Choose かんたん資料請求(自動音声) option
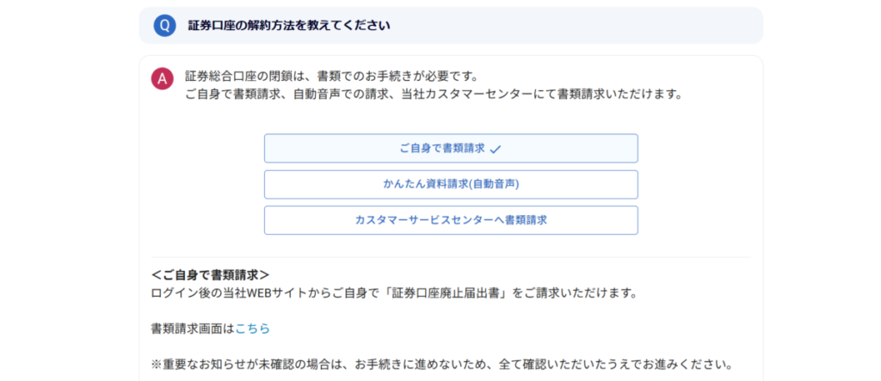Viewport: 881px width, 381px height. tap(451, 184)
